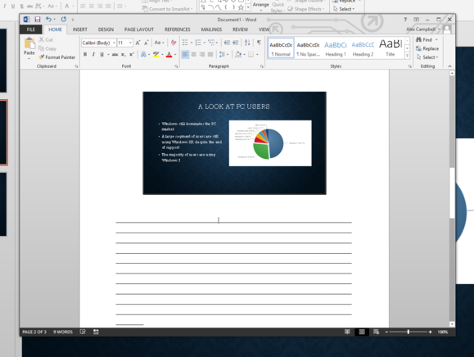Screen dimensions: 474x357
Task: Click the line spacing icon
Action: pyautogui.click(x=222, y=54)
